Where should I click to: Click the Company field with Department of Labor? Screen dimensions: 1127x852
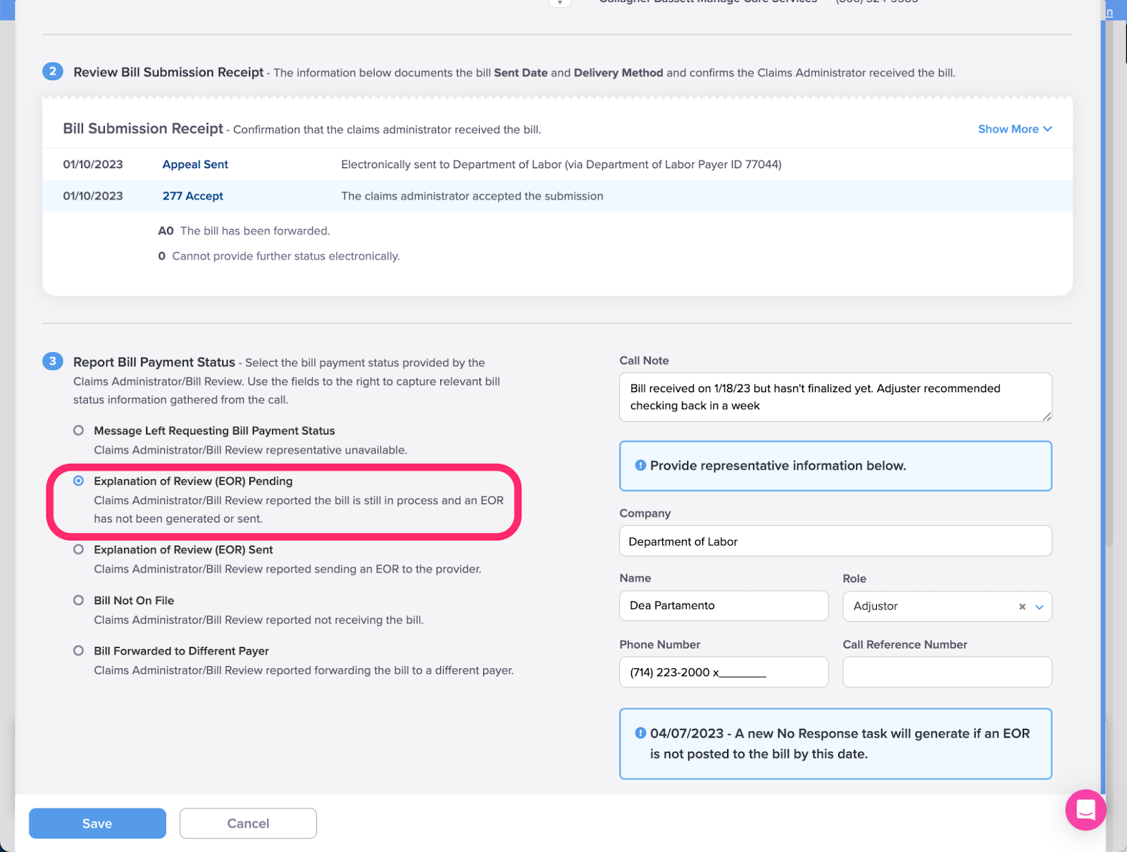[x=835, y=541]
